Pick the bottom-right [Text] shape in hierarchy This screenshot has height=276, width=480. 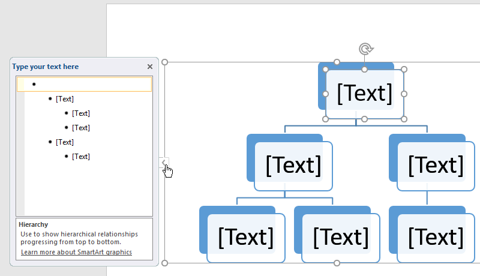pos(435,238)
